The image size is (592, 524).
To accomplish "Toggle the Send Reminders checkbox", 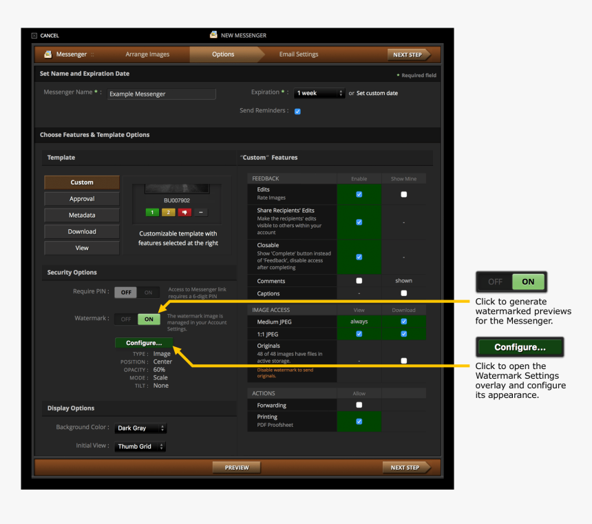I will coord(297,112).
